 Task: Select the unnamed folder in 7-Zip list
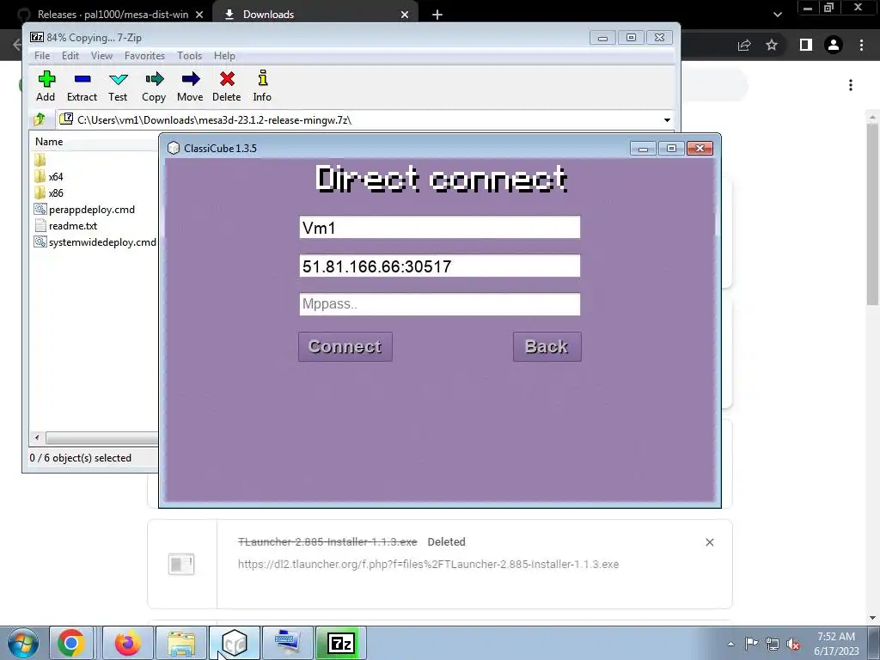40,160
